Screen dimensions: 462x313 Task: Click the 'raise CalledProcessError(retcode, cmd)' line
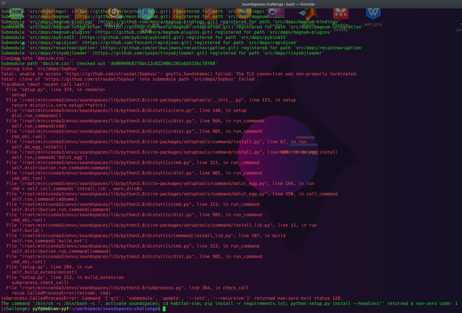click(x=61, y=293)
